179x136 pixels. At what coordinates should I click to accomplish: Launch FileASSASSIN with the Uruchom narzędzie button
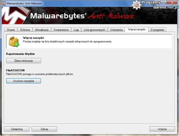(x=24, y=81)
